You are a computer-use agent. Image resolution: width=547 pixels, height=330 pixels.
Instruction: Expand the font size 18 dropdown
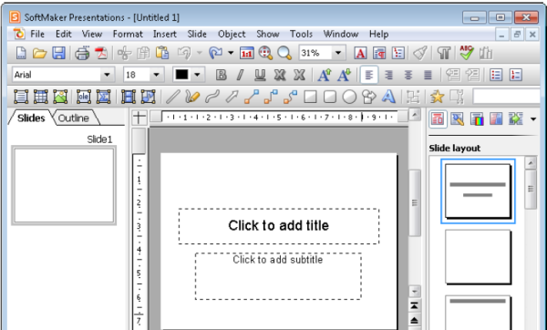(x=157, y=75)
